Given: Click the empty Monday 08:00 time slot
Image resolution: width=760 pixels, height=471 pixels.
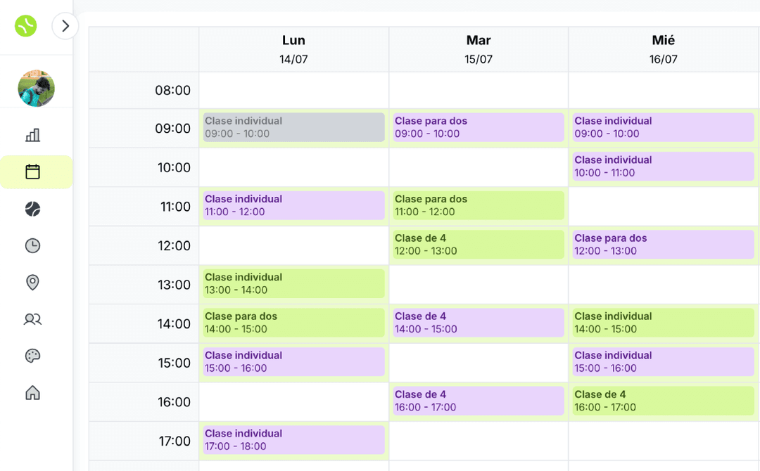Looking at the screenshot, I should pos(293,90).
